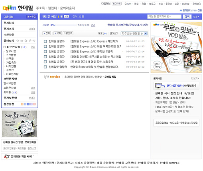Click the 삭제 button above the mail list
Viewport: 203px width, 171px height.
(58, 33)
